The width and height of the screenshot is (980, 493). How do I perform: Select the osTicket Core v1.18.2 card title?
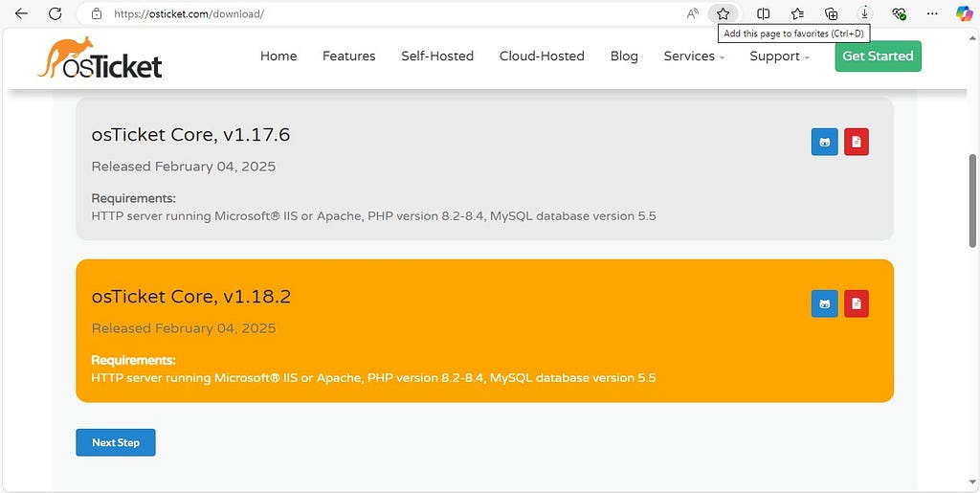click(x=191, y=297)
